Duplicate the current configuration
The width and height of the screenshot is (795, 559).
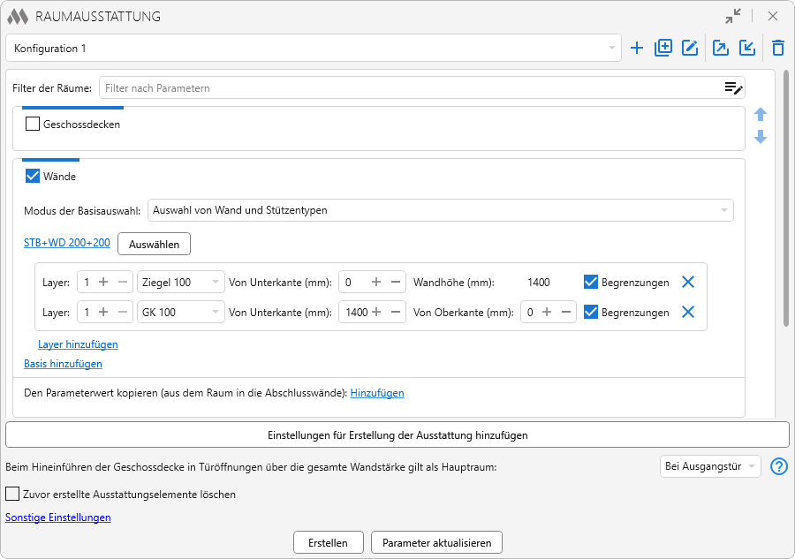click(663, 49)
